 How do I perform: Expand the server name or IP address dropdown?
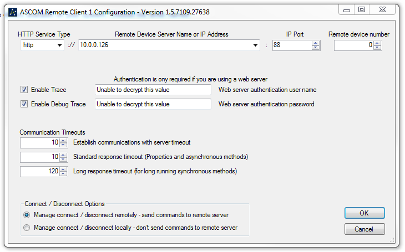255,45
